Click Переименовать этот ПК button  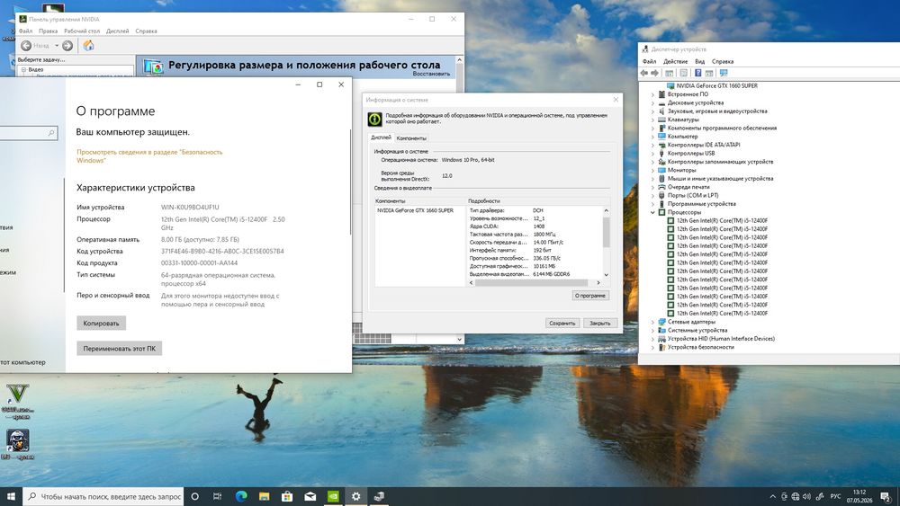coord(120,349)
